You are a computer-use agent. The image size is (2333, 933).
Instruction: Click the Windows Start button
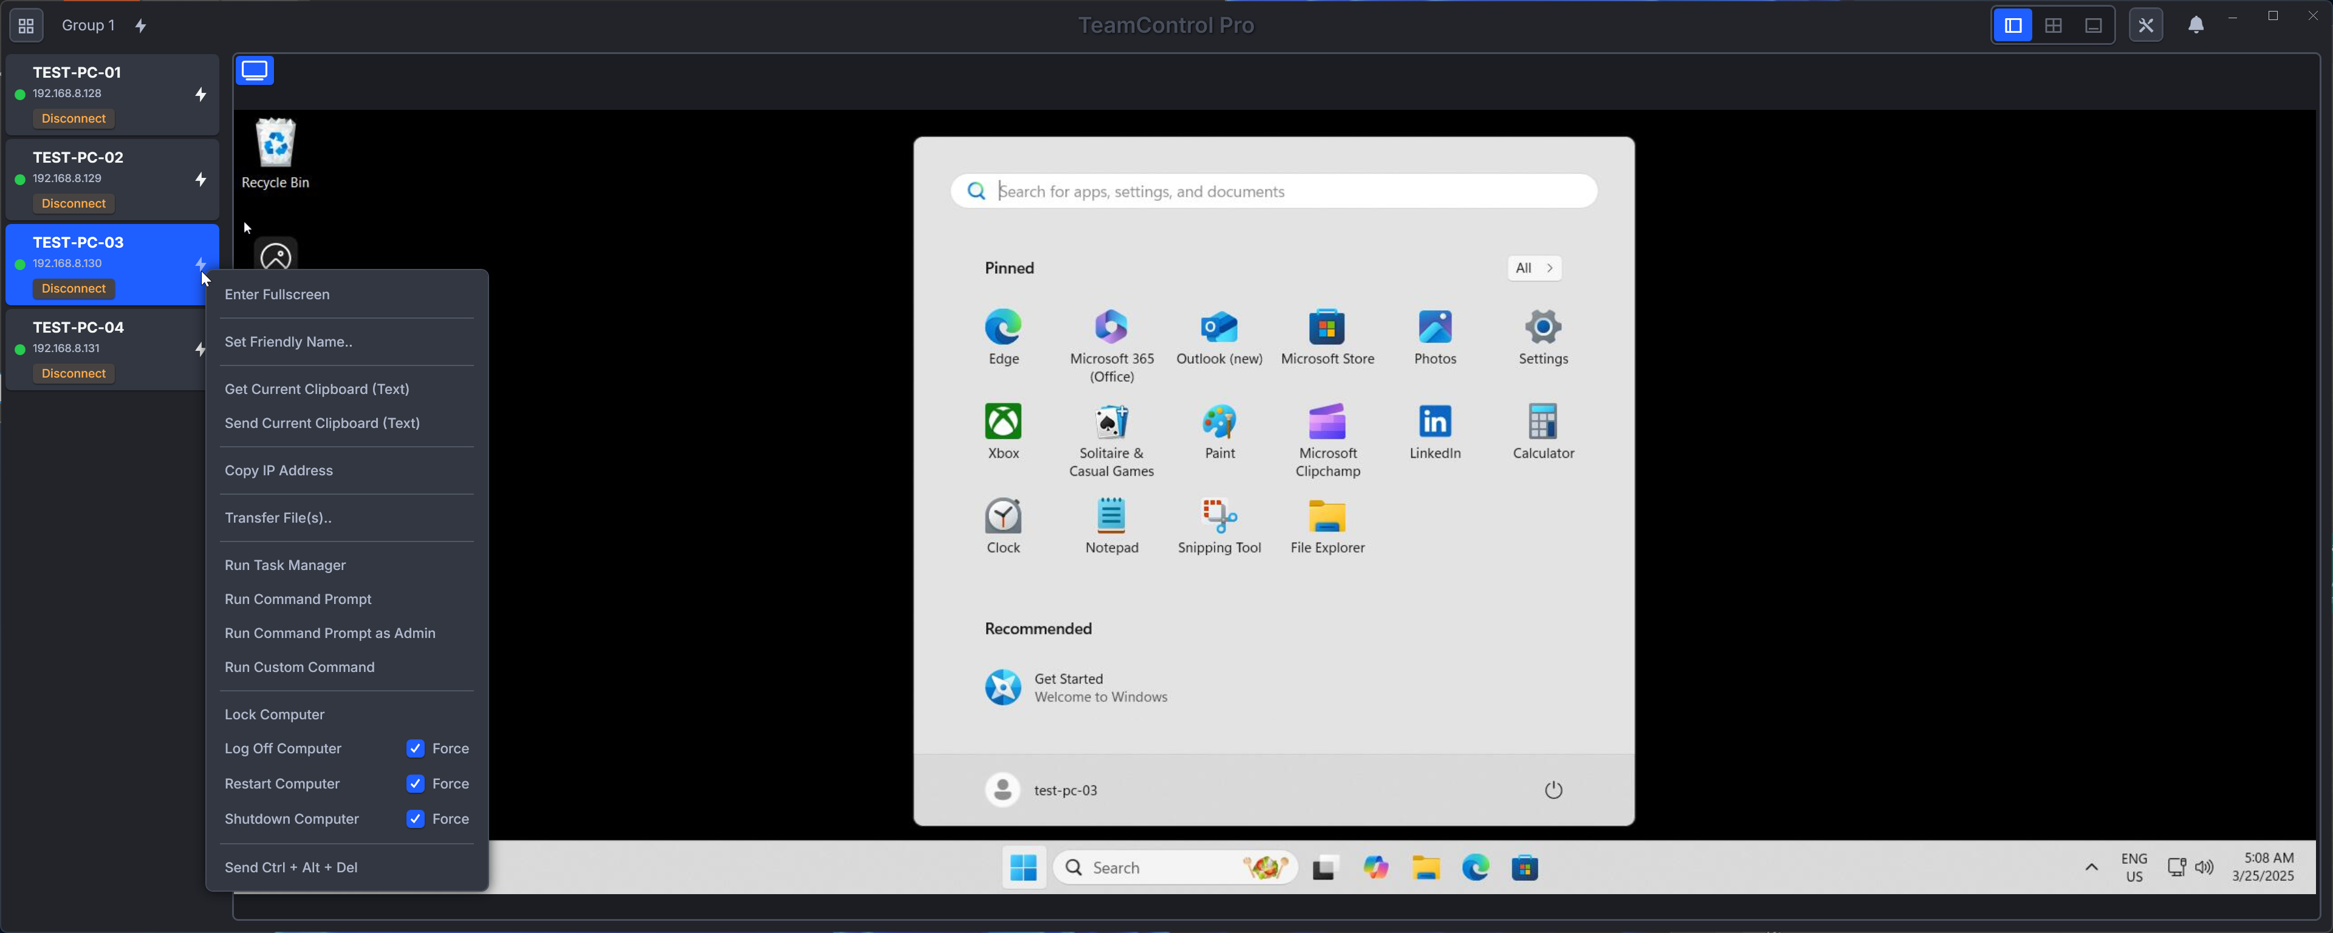(x=1023, y=867)
